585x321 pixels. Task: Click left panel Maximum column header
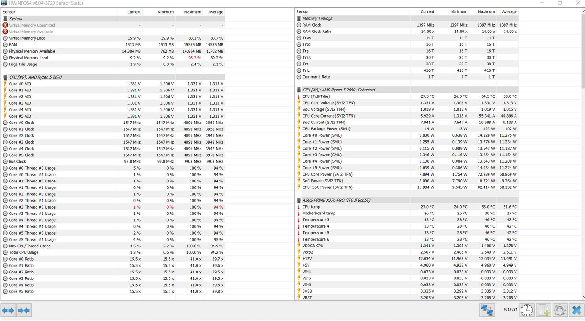point(190,12)
